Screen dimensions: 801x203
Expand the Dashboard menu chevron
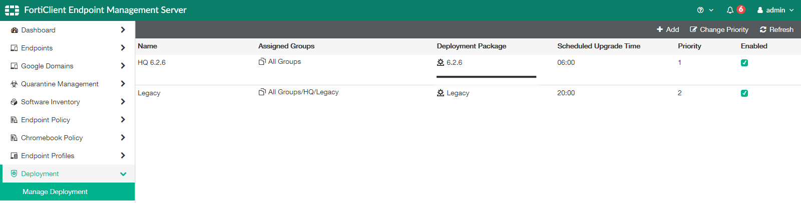(x=123, y=30)
